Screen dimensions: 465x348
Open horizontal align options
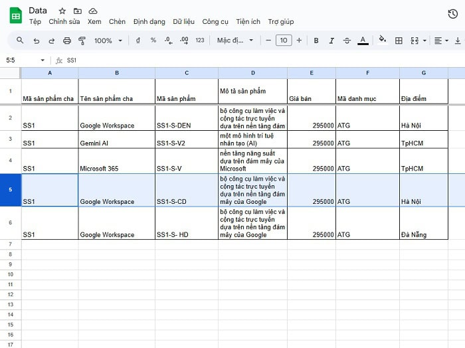(x=441, y=41)
